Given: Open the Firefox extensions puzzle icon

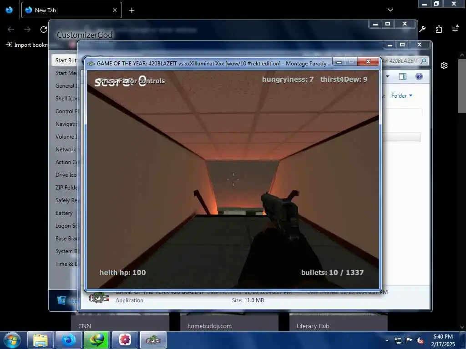Looking at the screenshot, I should (x=439, y=29).
